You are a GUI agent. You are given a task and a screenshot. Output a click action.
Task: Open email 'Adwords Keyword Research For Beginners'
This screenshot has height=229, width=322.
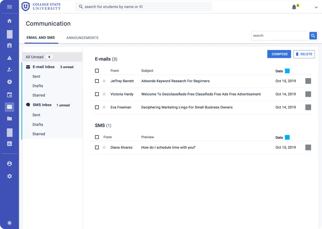click(x=175, y=81)
